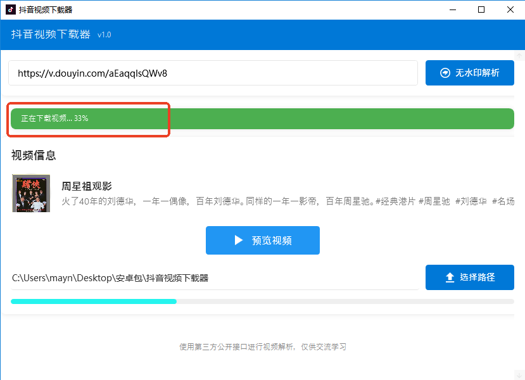Click the 视频信息 section heading
The width and height of the screenshot is (525, 380).
[x=34, y=155]
